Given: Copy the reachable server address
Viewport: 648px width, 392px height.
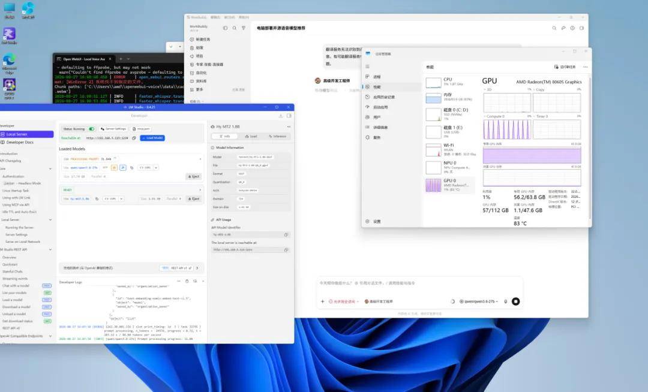Looking at the screenshot, I should (x=134, y=138).
